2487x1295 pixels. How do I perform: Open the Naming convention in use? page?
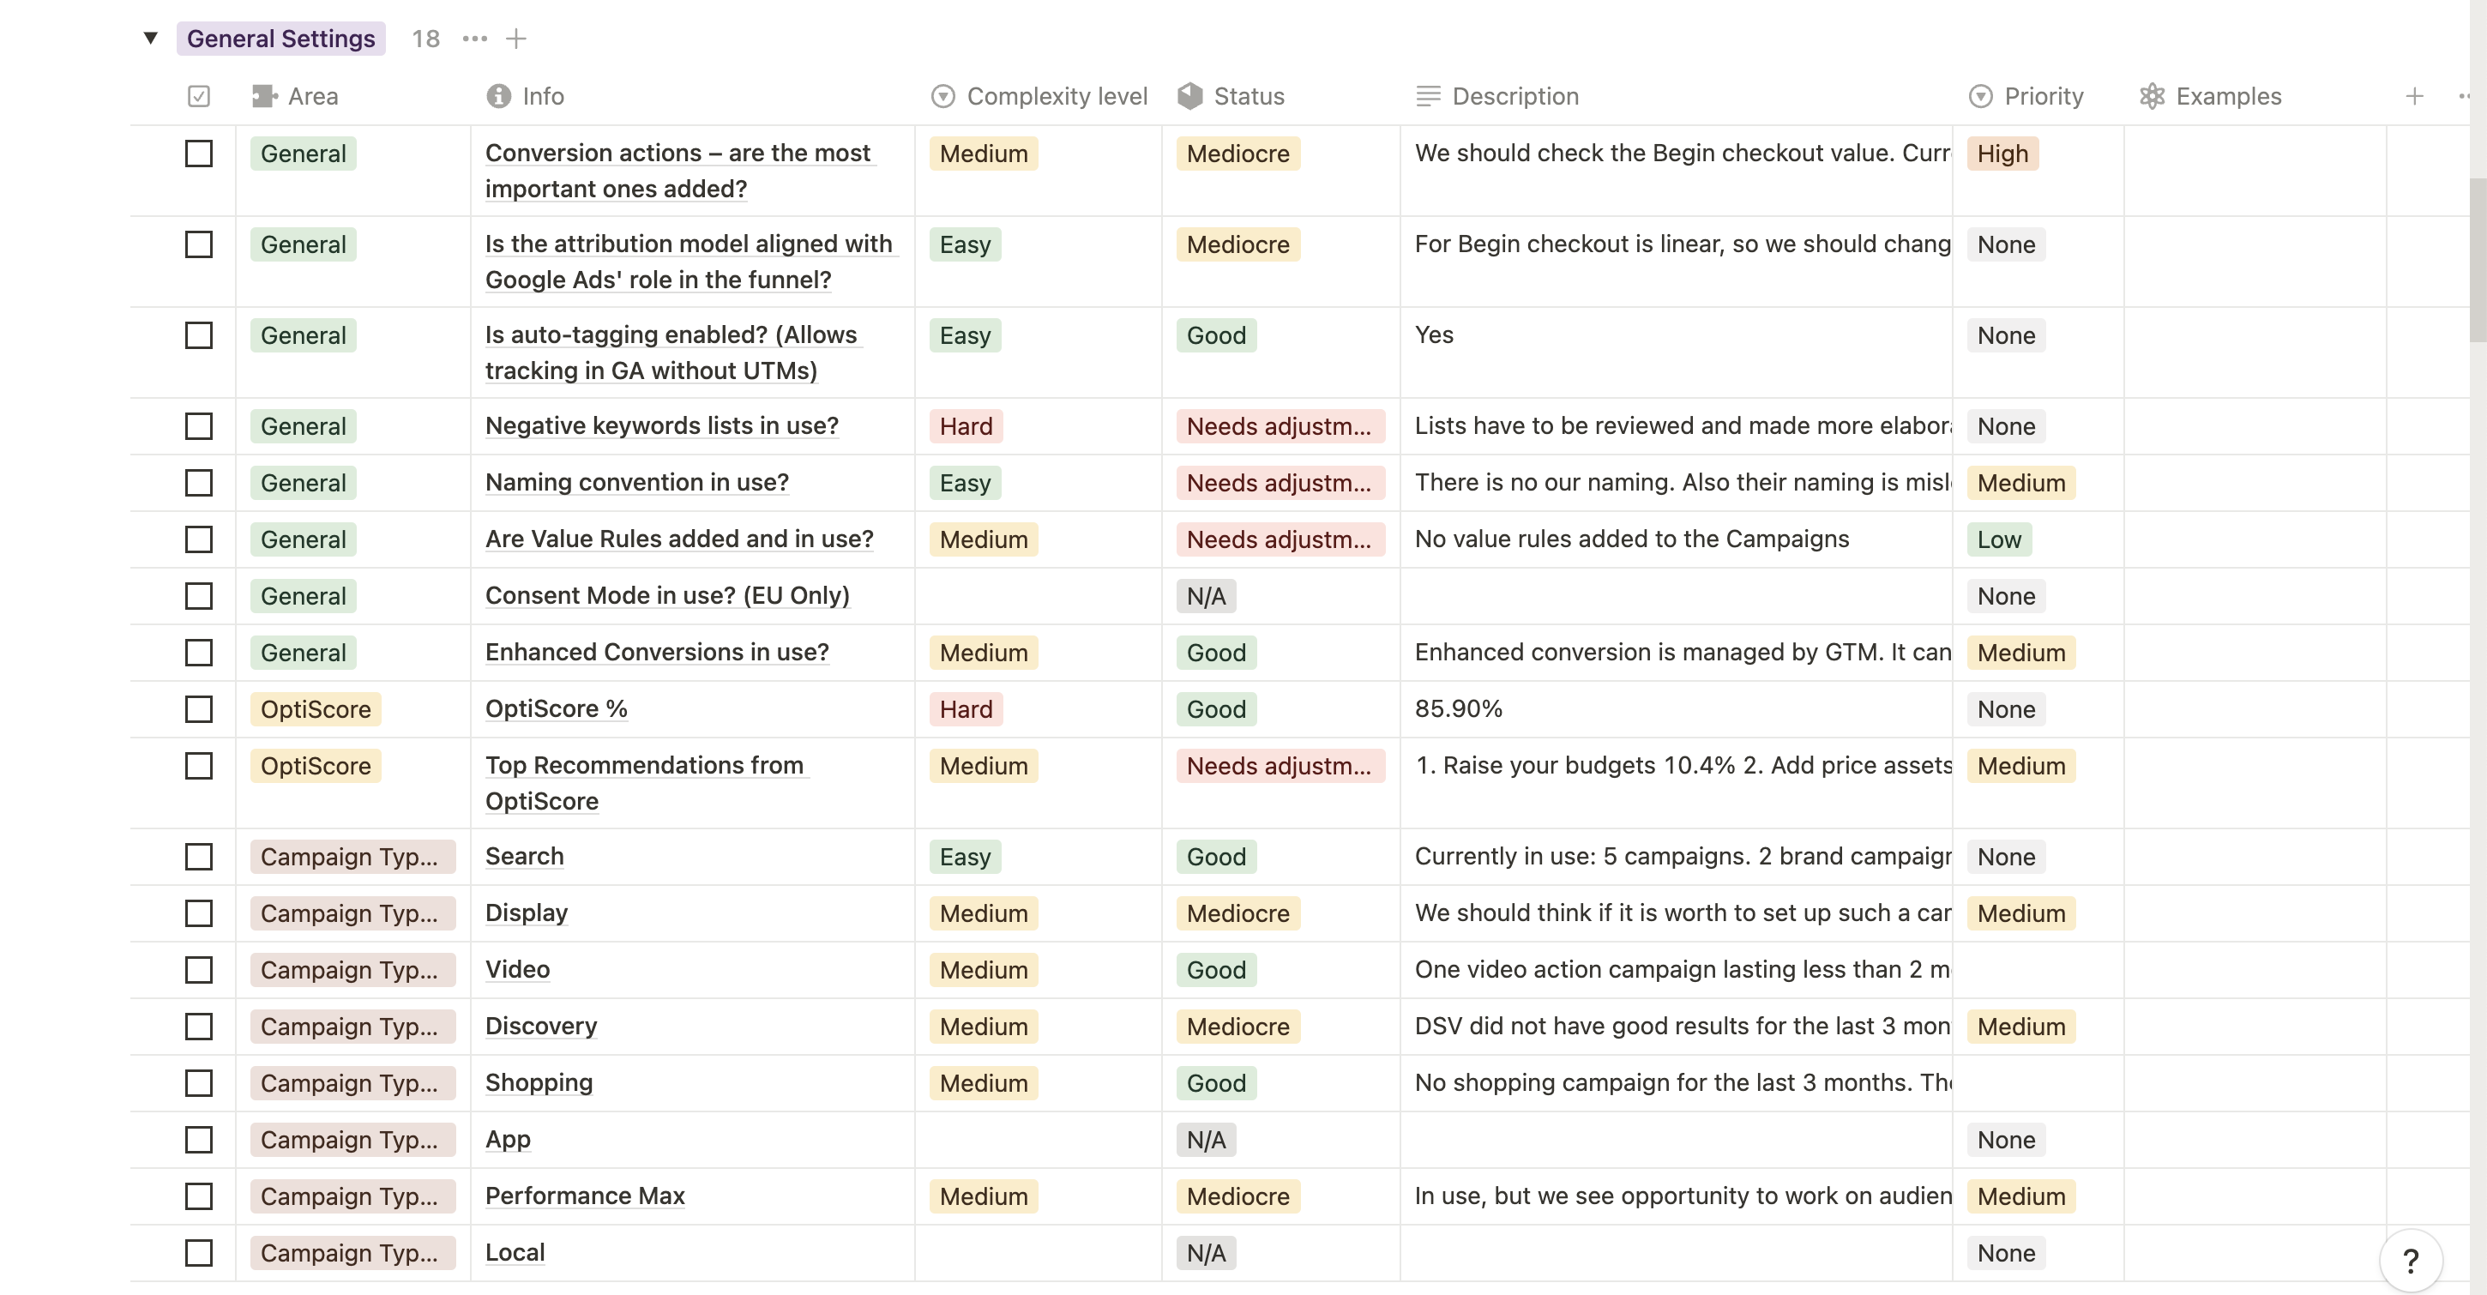[636, 482]
